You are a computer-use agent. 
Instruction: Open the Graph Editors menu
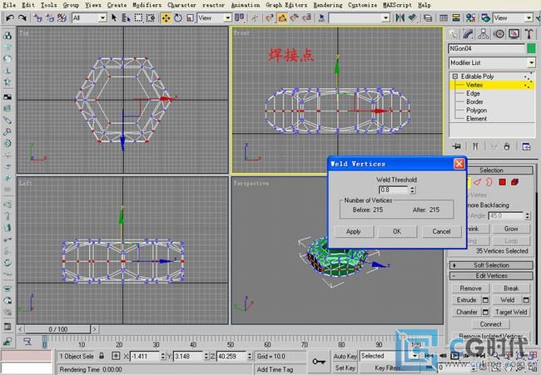286,5
